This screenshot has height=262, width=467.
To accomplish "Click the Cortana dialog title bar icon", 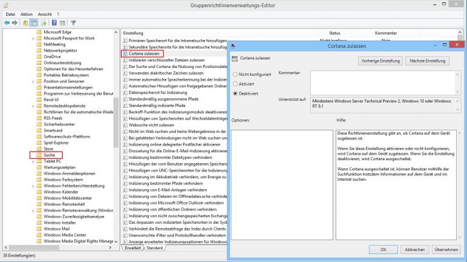I will 233,46.
